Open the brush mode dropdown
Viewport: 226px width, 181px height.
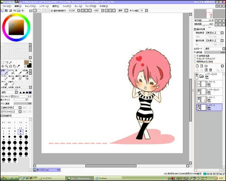coord(10,93)
